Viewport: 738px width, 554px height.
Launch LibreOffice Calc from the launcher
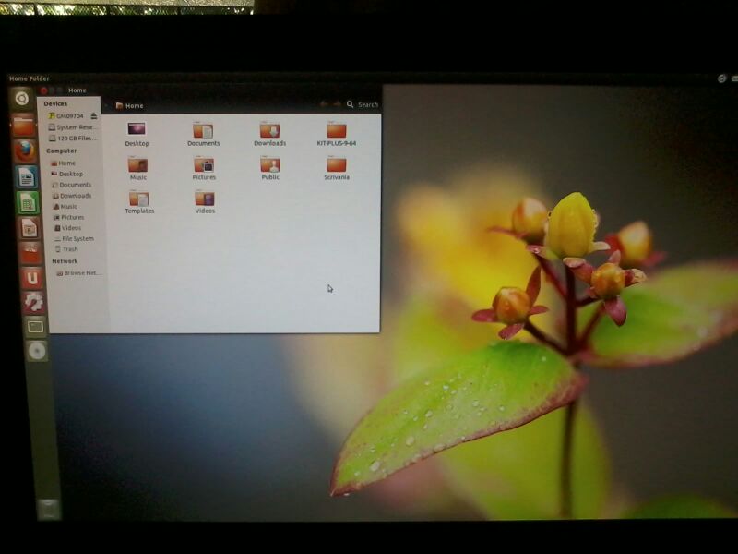(28, 203)
